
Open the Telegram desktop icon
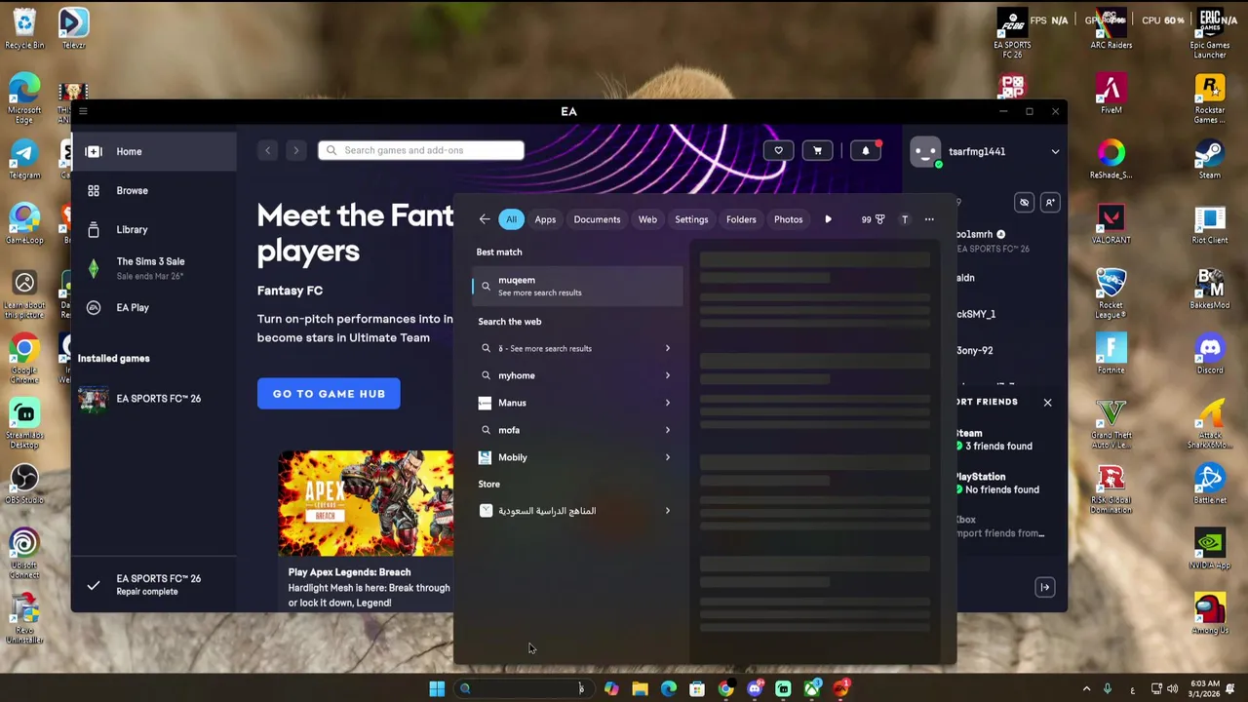pos(24,159)
